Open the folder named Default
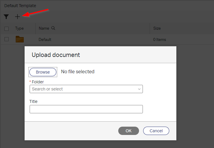Viewport: 214px width, 148px height. [x=45, y=39]
